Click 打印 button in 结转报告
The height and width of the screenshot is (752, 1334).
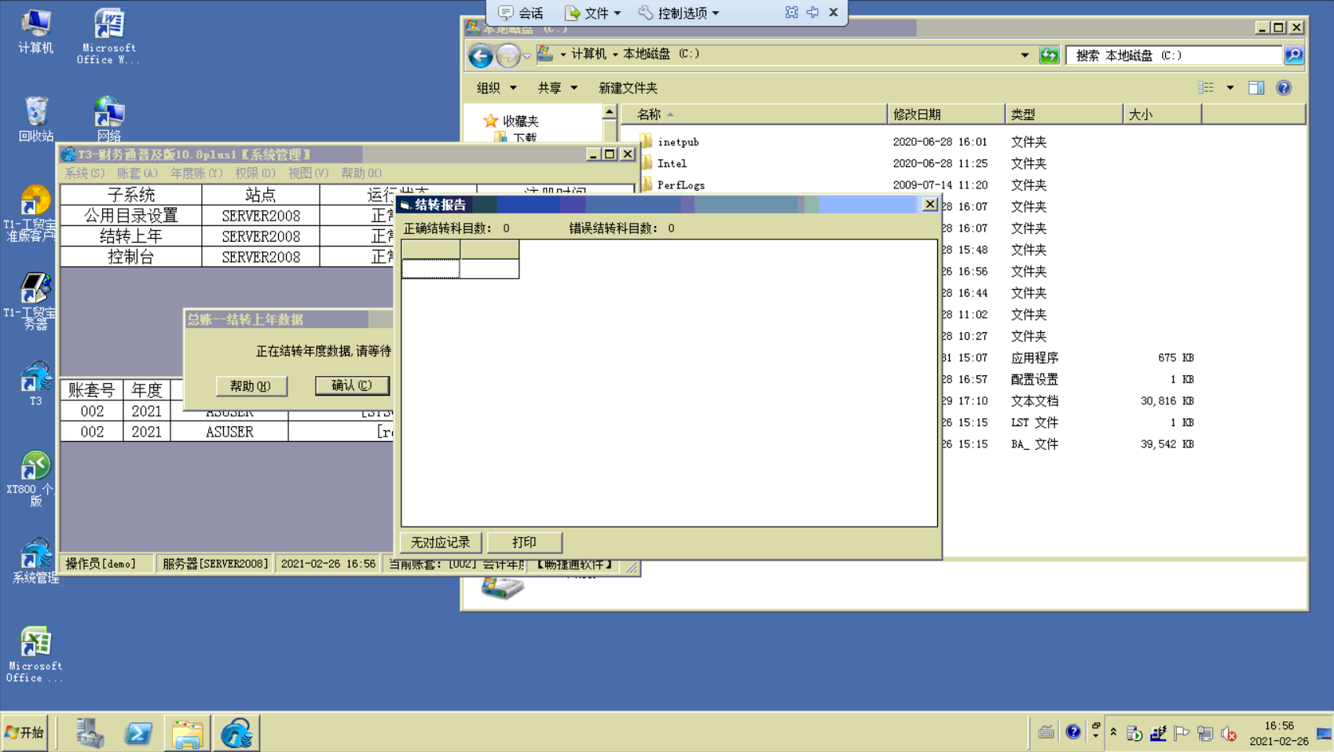coord(524,542)
